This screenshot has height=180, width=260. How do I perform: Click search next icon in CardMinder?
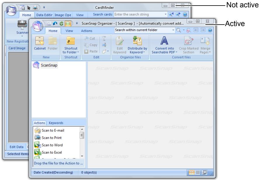point(178,14)
